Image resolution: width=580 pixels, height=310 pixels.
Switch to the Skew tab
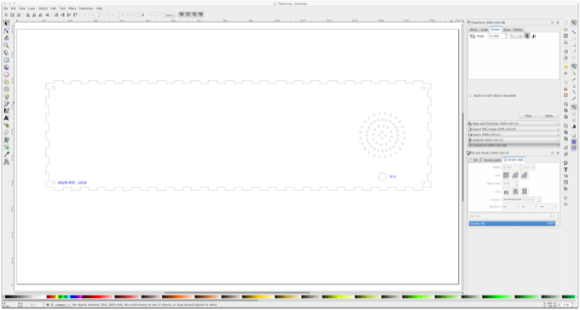pyautogui.click(x=507, y=30)
